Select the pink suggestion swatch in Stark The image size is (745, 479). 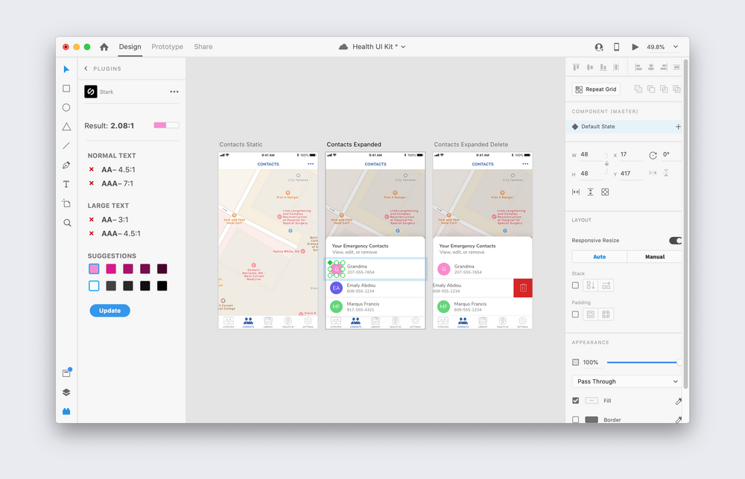coord(95,269)
